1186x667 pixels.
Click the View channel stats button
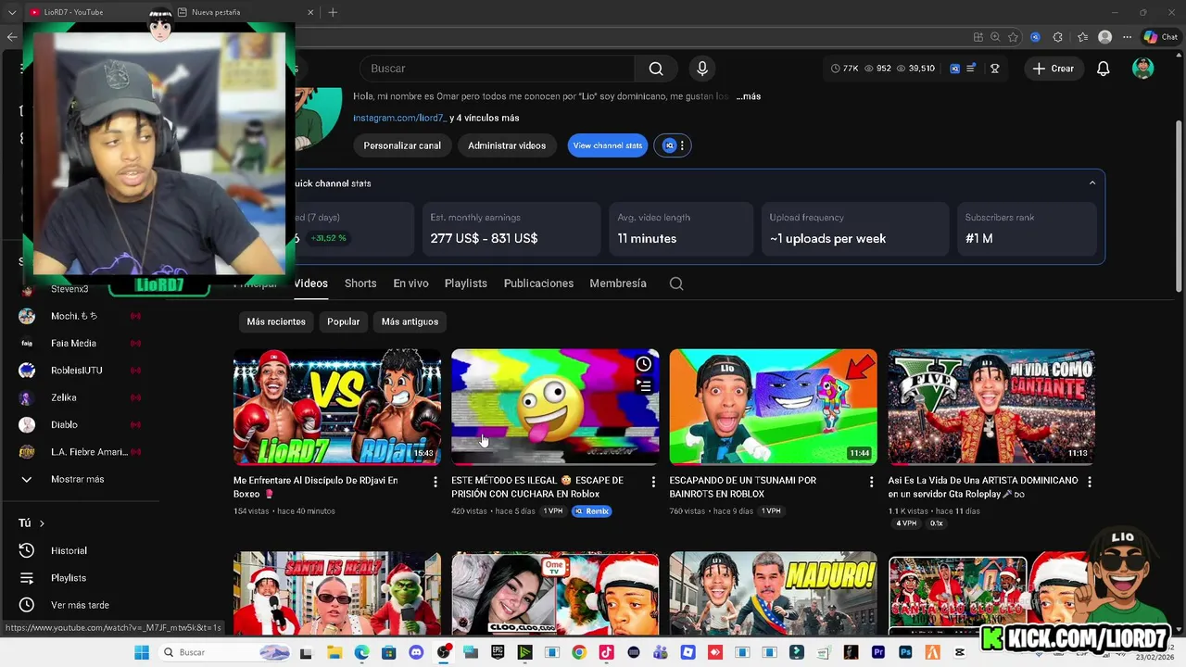coord(608,145)
